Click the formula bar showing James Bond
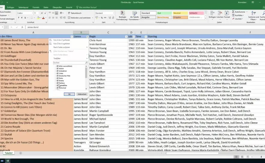 coord(145,27)
